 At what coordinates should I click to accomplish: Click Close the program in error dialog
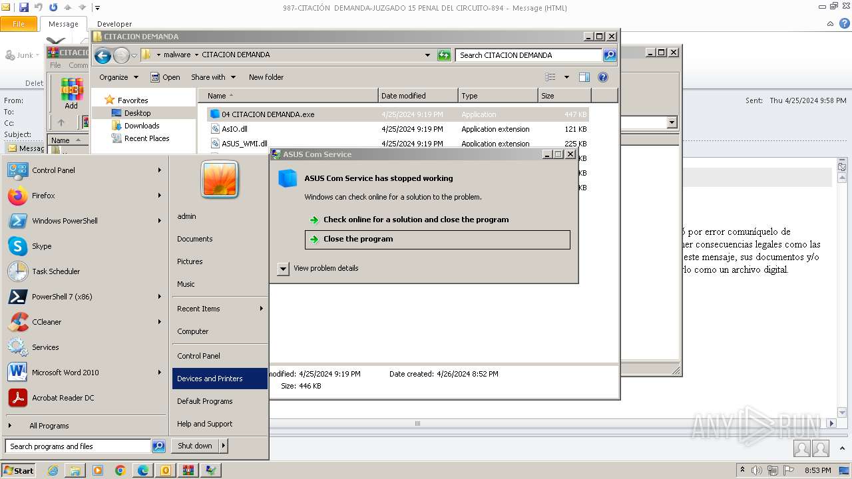[437, 239]
